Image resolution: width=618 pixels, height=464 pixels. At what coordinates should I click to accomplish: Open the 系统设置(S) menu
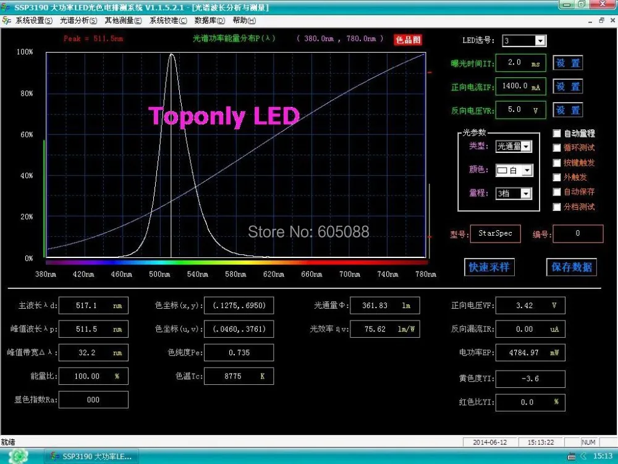(x=34, y=20)
